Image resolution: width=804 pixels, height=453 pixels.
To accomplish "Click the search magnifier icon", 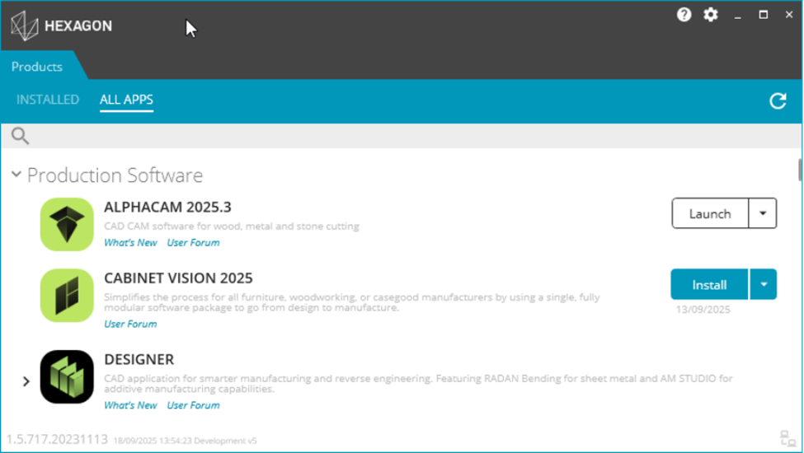I will click(20, 136).
